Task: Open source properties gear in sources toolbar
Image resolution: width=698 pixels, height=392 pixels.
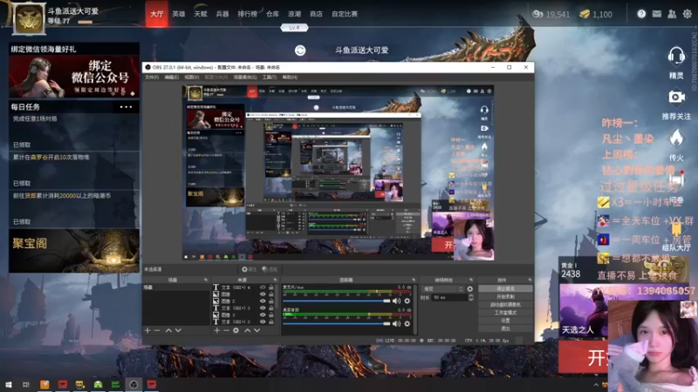Action: 236,330
